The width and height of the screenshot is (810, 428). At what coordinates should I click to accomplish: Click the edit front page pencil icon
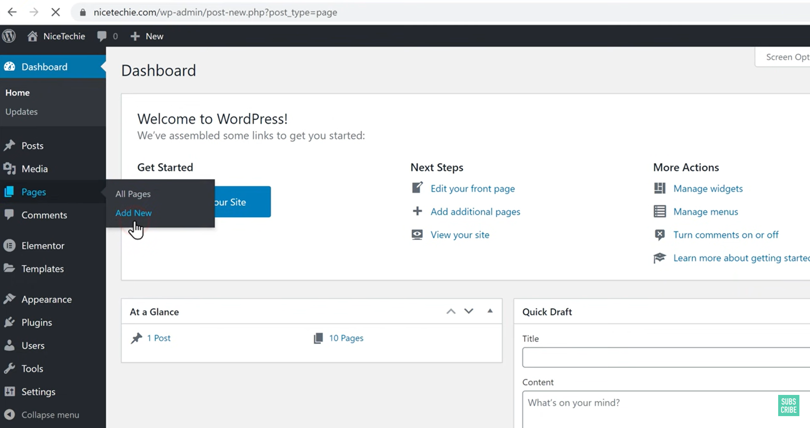[417, 187]
